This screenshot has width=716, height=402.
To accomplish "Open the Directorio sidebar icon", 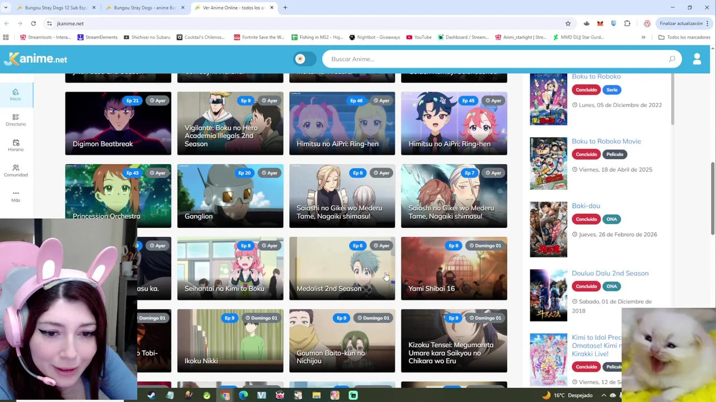I will coord(16,120).
